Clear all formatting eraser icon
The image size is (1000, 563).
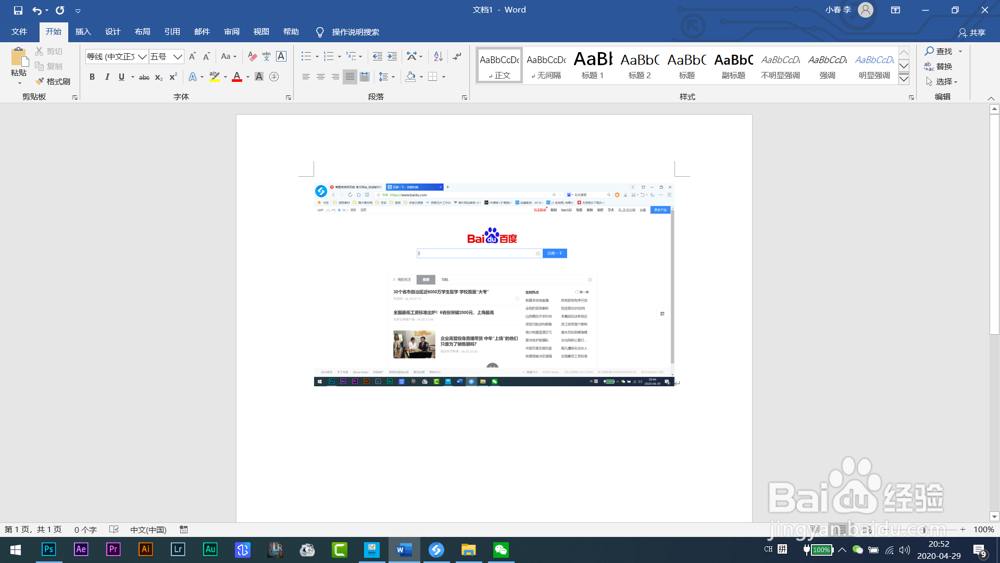point(252,56)
